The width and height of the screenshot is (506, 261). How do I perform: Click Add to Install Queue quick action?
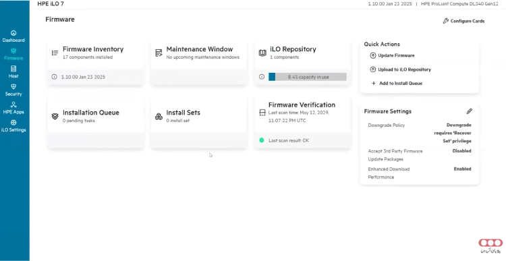401,83
